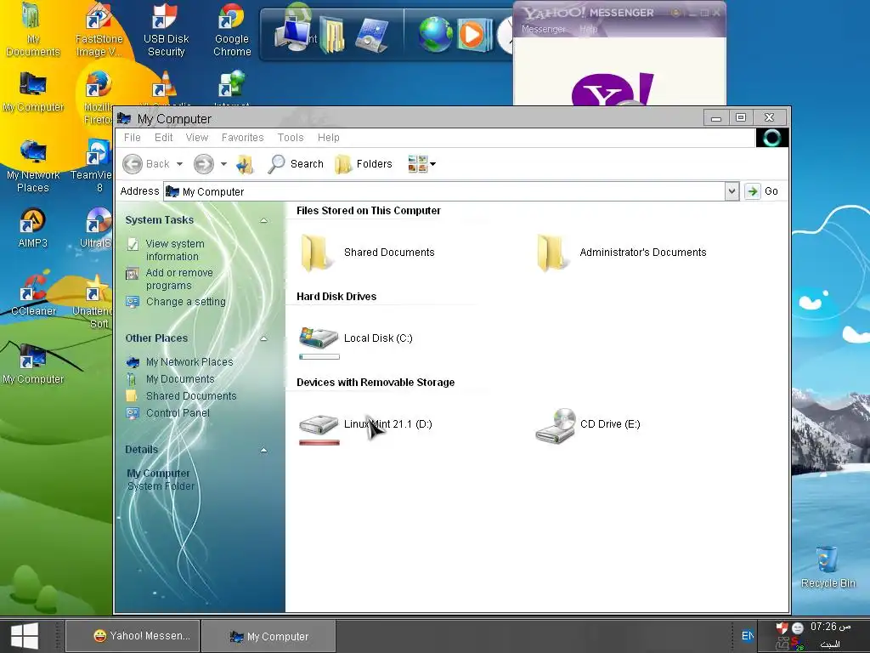This screenshot has height=653, width=870.
Task: Open the Views icon menu
Action: pos(421,164)
